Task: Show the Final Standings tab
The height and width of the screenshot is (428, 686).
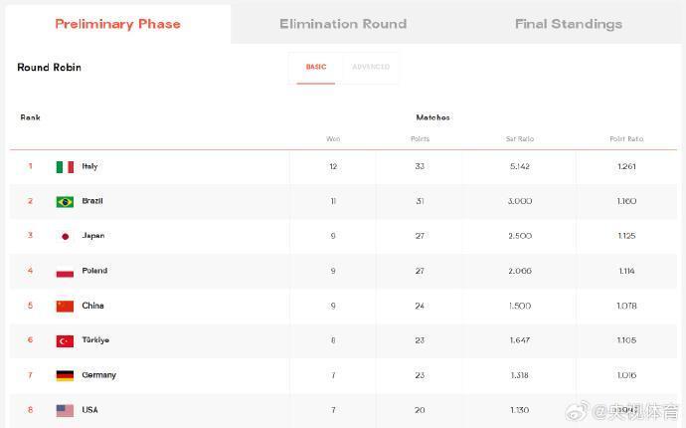Action: pos(569,24)
